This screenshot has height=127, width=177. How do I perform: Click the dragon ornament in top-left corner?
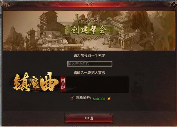coord(5,4)
